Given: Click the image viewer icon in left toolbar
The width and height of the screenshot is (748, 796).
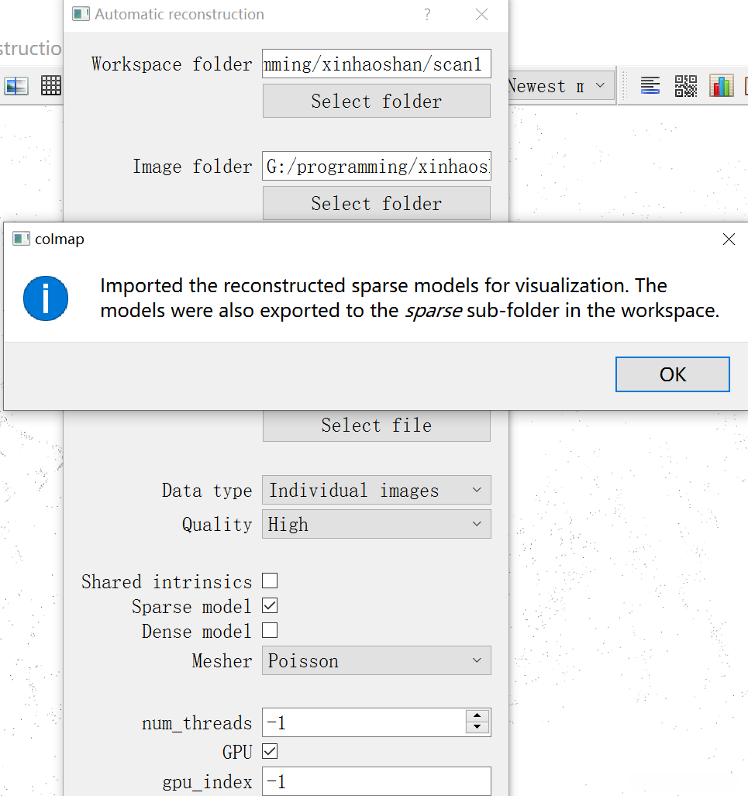Looking at the screenshot, I should 16,86.
